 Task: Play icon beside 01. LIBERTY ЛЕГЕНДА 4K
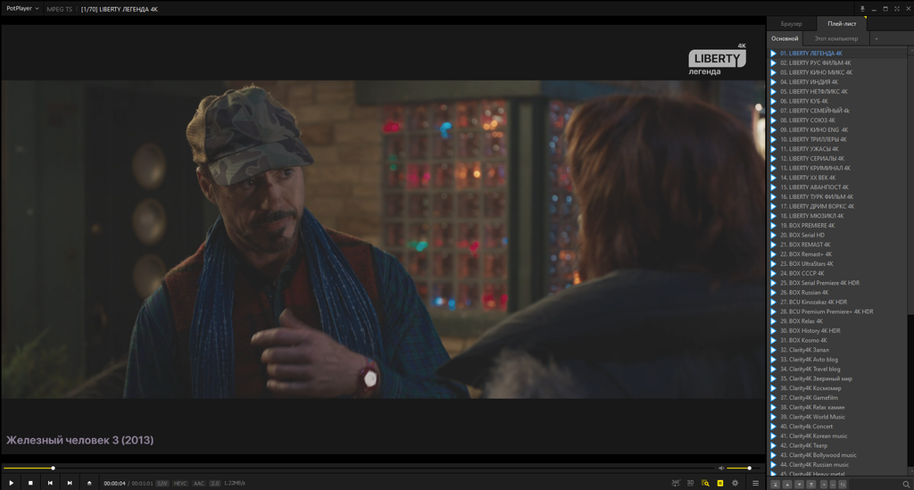click(774, 53)
